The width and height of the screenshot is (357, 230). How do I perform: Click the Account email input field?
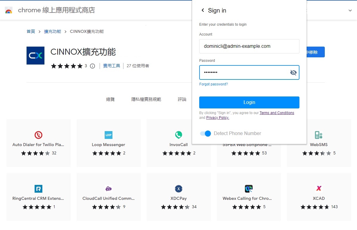249,46
